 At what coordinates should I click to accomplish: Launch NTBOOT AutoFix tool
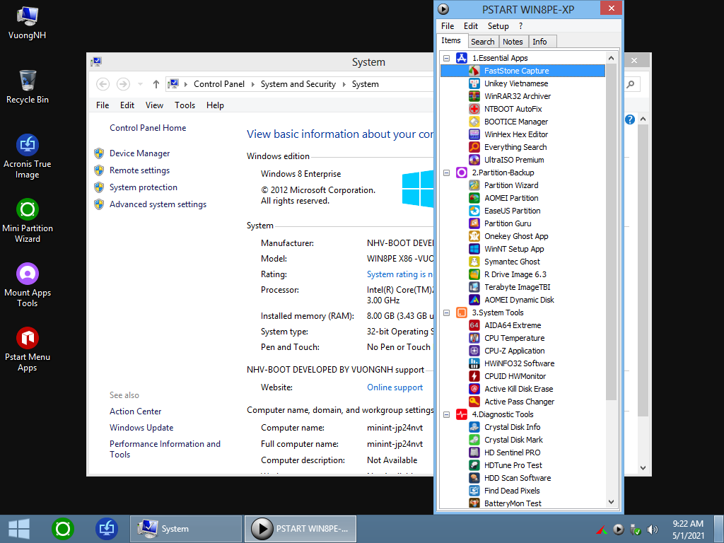[513, 109]
